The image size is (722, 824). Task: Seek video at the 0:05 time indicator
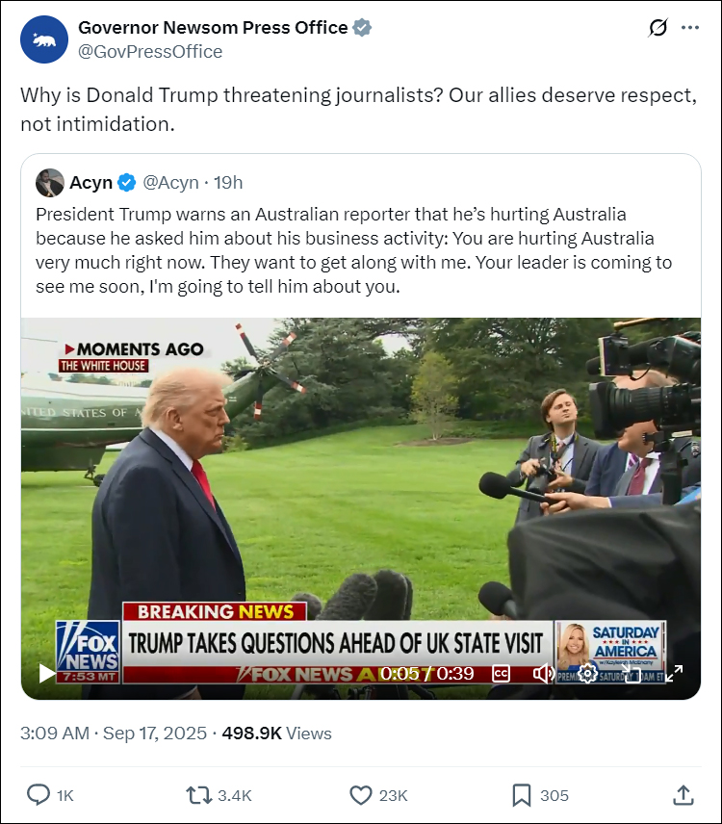(400, 673)
